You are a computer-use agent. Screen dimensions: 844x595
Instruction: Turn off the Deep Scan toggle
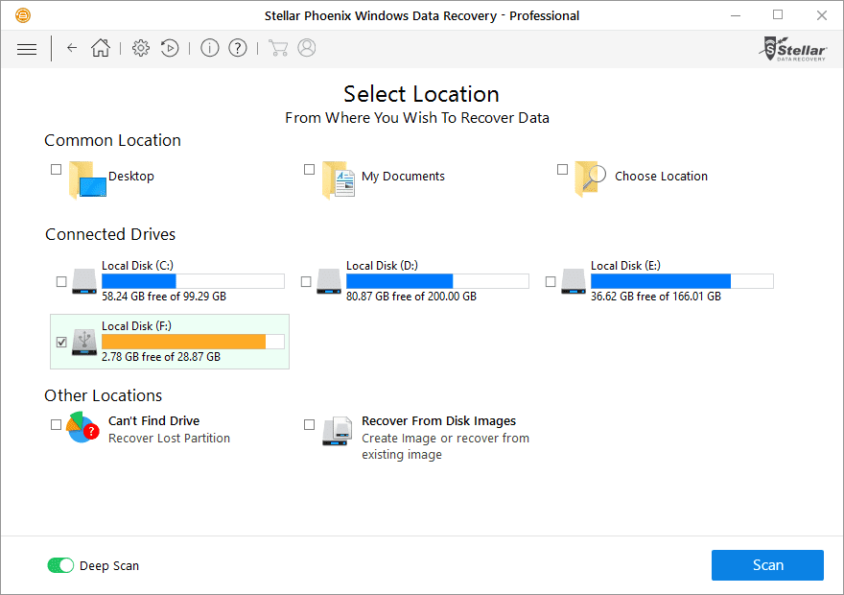60,565
